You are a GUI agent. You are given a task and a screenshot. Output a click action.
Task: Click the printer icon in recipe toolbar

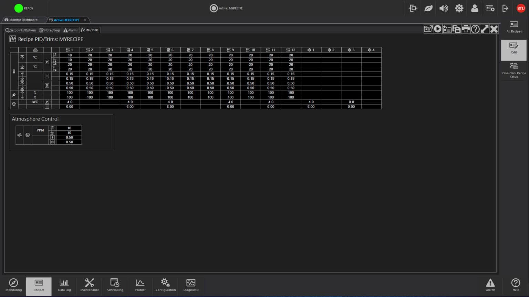466,29
